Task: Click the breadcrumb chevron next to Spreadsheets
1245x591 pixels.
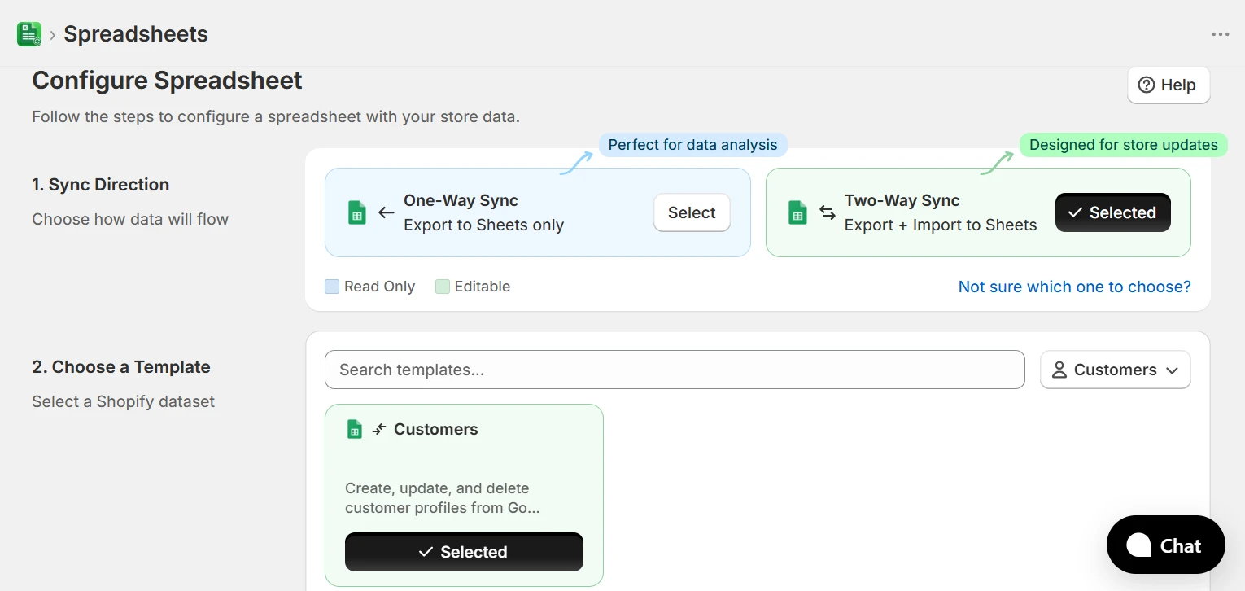Action: [53, 34]
